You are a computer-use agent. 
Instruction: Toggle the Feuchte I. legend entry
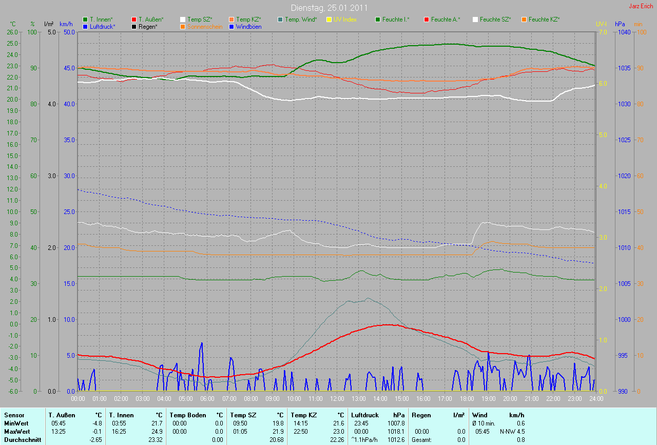pyautogui.click(x=396, y=20)
